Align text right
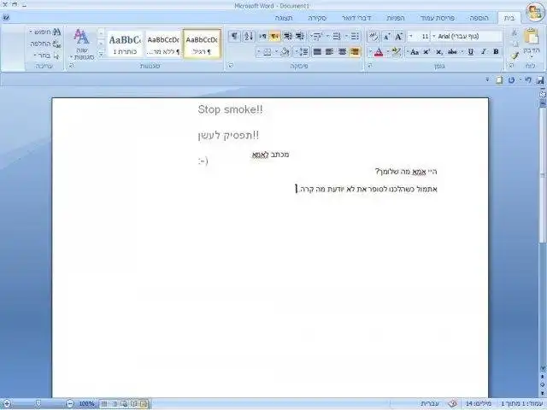Image resolution: width=547 pixels, height=410 pixels. coord(355,52)
